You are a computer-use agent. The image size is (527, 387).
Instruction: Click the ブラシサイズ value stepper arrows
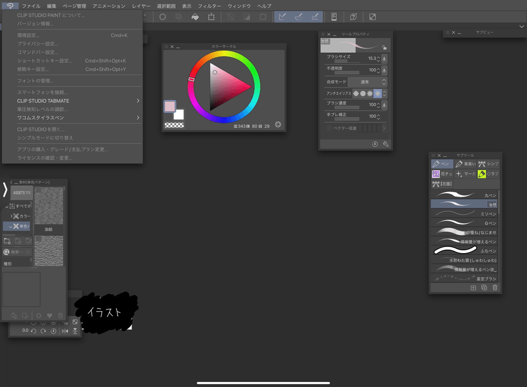(x=378, y=58)
